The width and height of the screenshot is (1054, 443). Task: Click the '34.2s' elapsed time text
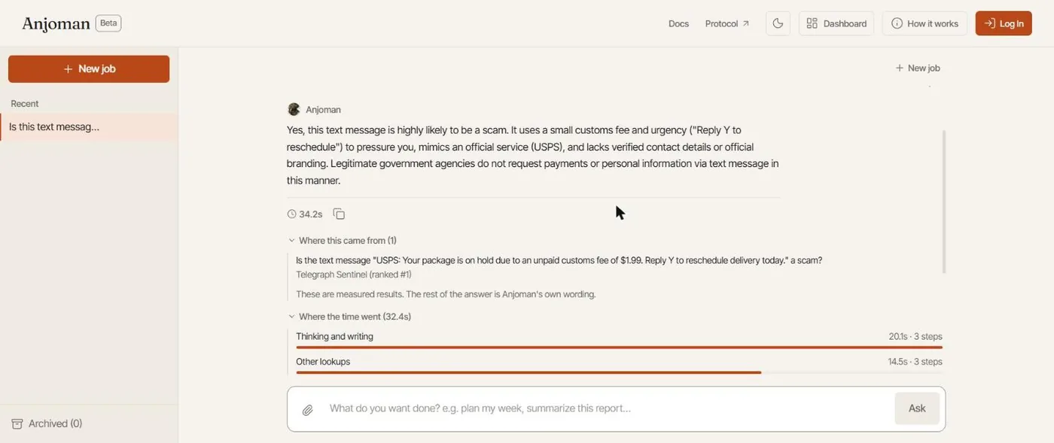click(x=310, y=214)
